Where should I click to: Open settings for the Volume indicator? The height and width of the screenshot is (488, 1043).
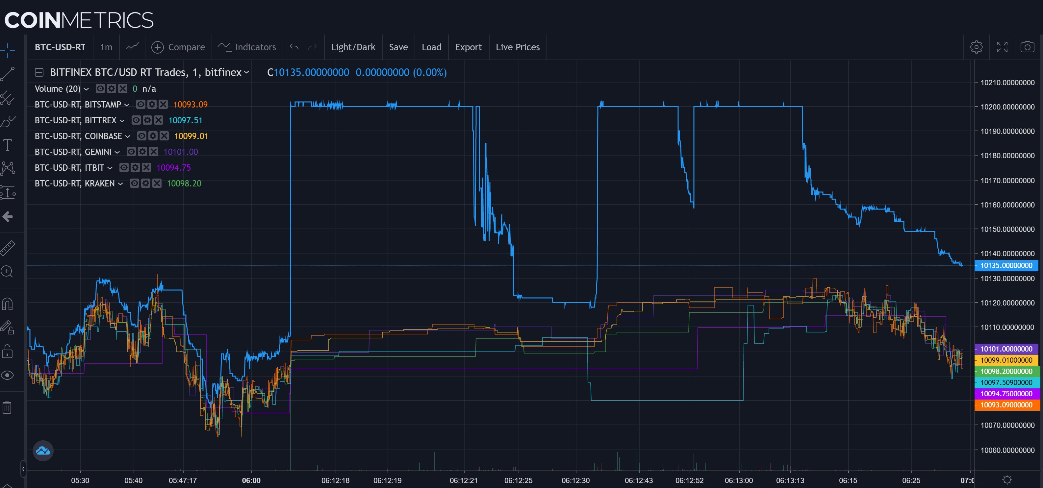pyautogui.click(x=111, y=88)
